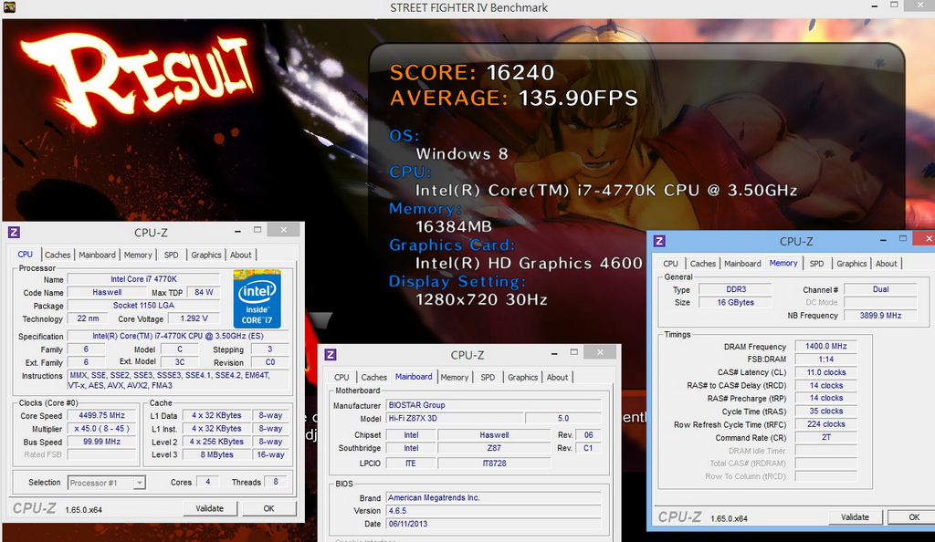The image size is (935, 542).
Task: Click Validate in the CPU-Z Processor window
Action: point(210,508)
